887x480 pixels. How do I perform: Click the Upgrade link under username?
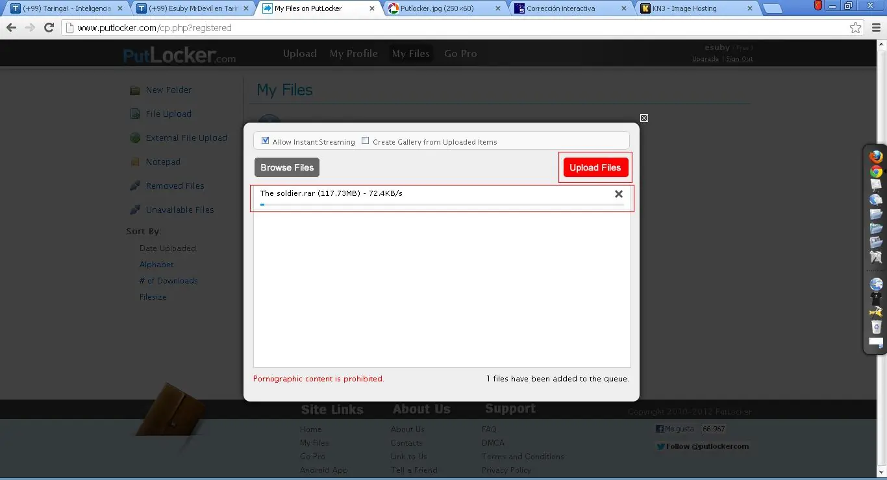(705, 59)
